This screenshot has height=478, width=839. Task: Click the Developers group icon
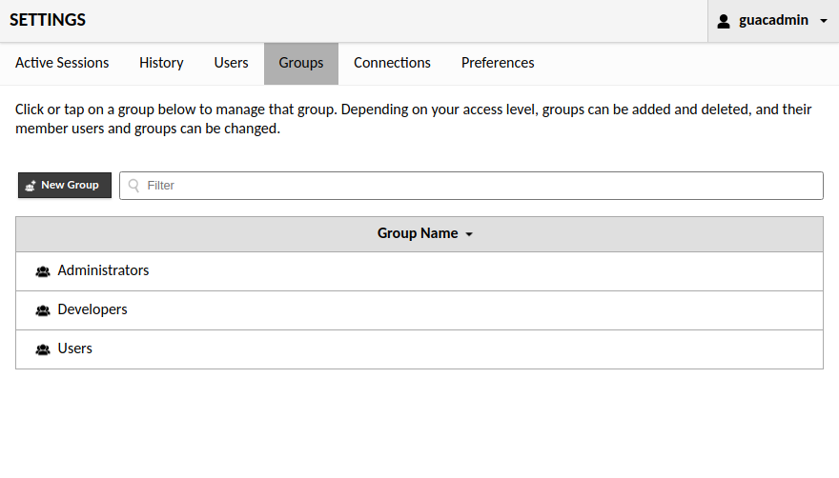(43, 310)
